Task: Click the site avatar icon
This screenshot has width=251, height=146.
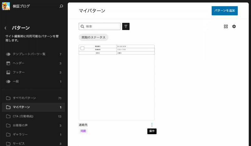Action: click(6, 6)
